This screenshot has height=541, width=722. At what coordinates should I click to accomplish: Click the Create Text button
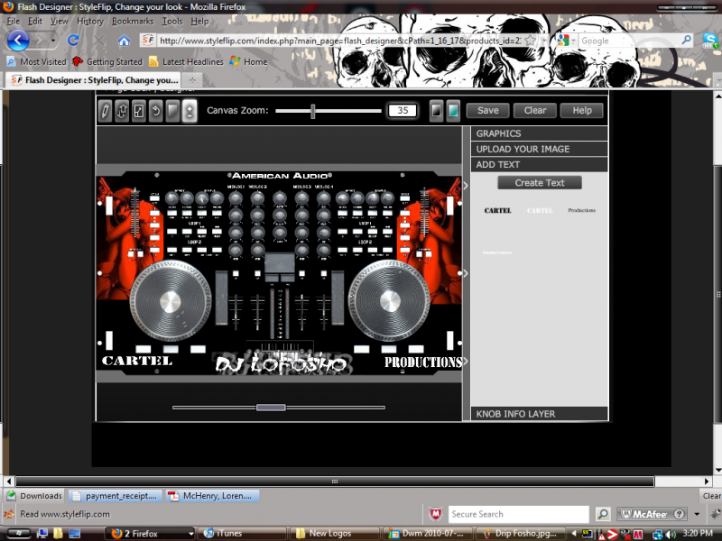[539, 183]
